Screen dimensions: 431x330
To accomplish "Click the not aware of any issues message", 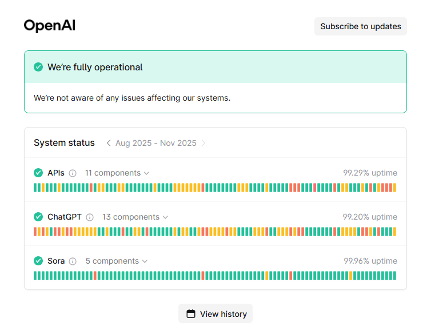I will (132, 98).
